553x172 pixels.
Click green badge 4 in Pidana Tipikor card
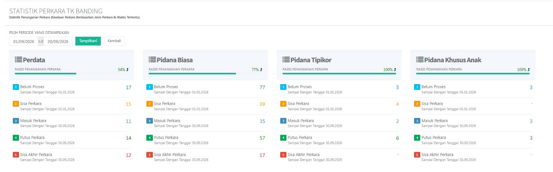pyautogui.click(x=283, y=138)
